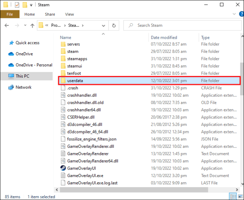The width and height of the screenshot is (244, 200).
Task: Click the Stea... breadcrumb in address bar
Action: [74, 25]
